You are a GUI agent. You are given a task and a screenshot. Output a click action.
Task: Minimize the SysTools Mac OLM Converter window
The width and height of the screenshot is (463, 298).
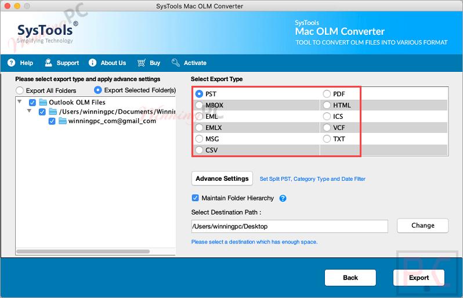point(17,6)
